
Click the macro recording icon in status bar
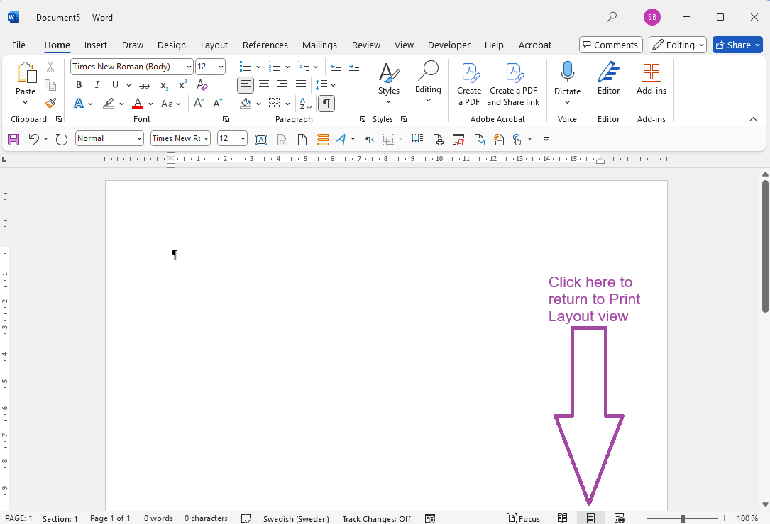click(x=429, y=518)
